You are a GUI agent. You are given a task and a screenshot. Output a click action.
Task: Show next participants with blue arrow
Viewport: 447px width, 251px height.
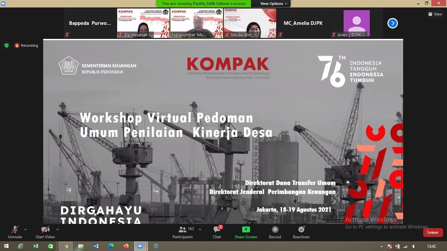coord(392,23)
